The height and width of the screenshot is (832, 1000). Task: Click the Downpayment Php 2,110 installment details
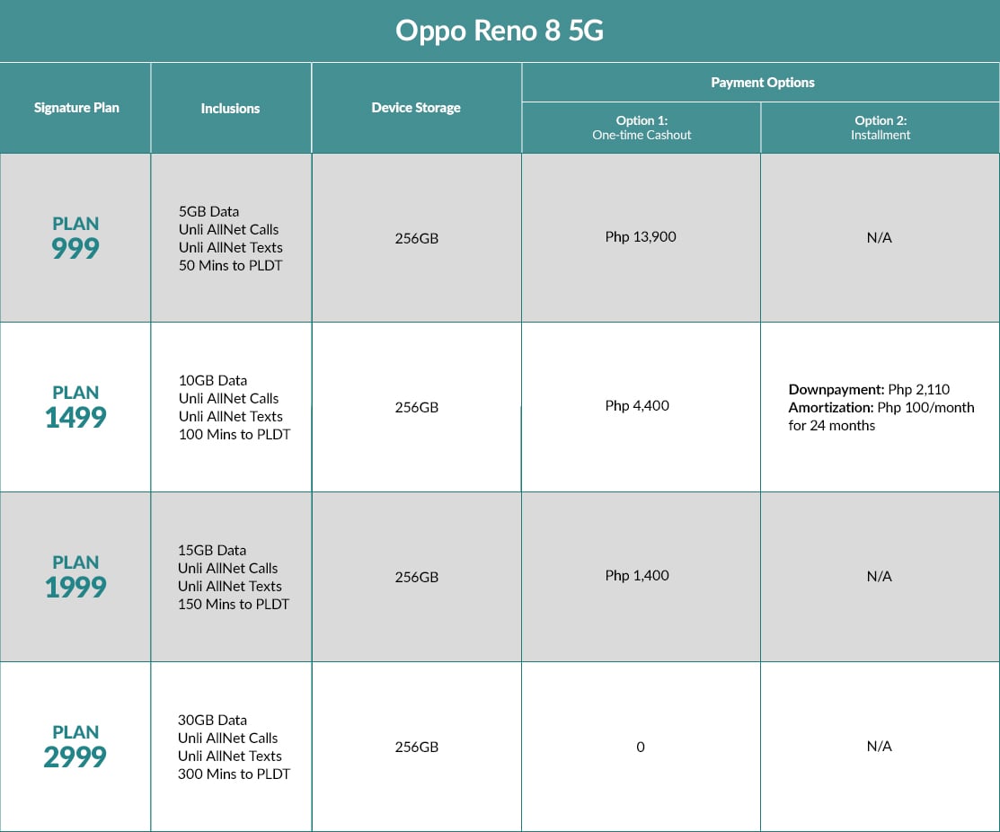[879, 407]
